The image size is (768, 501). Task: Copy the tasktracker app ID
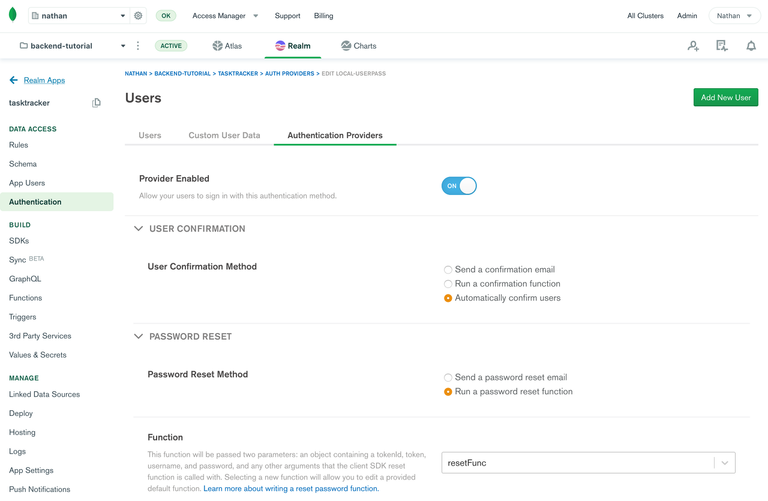point(97,103)
